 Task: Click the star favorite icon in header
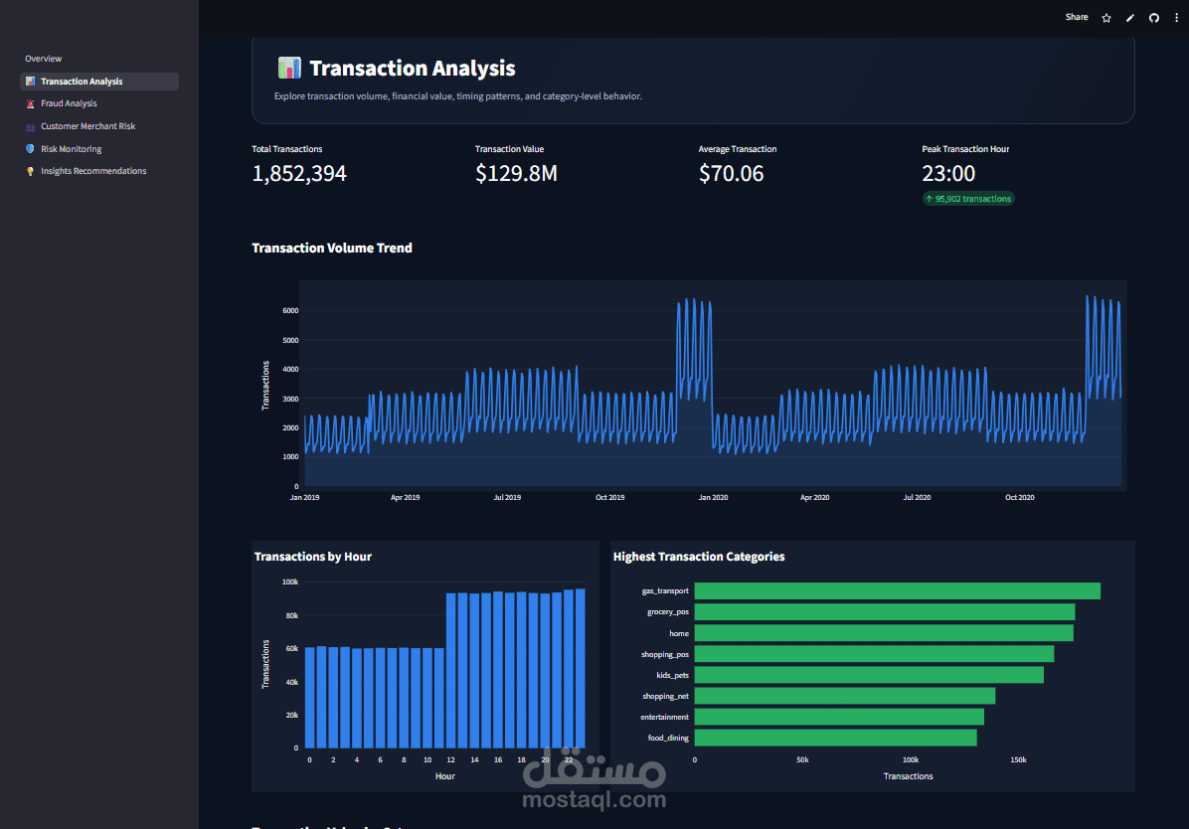coord(1106,18)
